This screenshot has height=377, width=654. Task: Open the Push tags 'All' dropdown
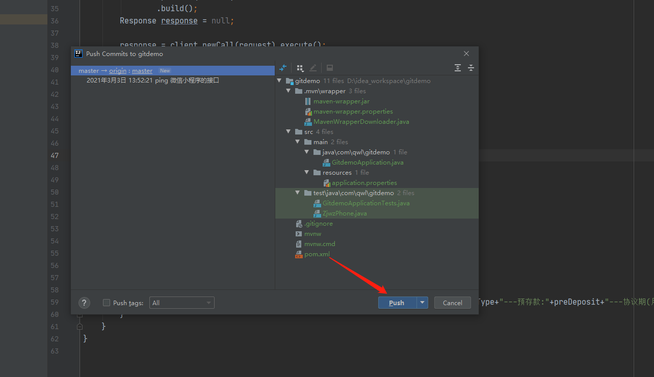click(182, 303)
